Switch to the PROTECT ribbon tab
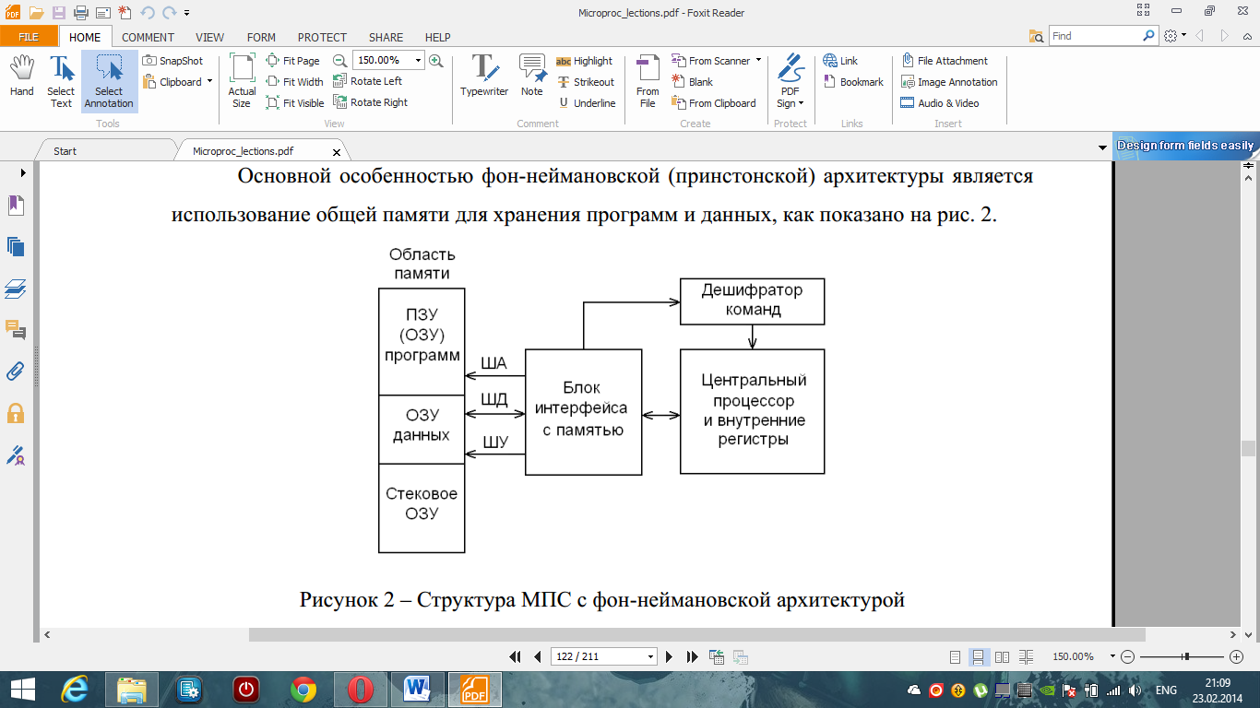Screen dimensions: 1260x708 point(322,37)
